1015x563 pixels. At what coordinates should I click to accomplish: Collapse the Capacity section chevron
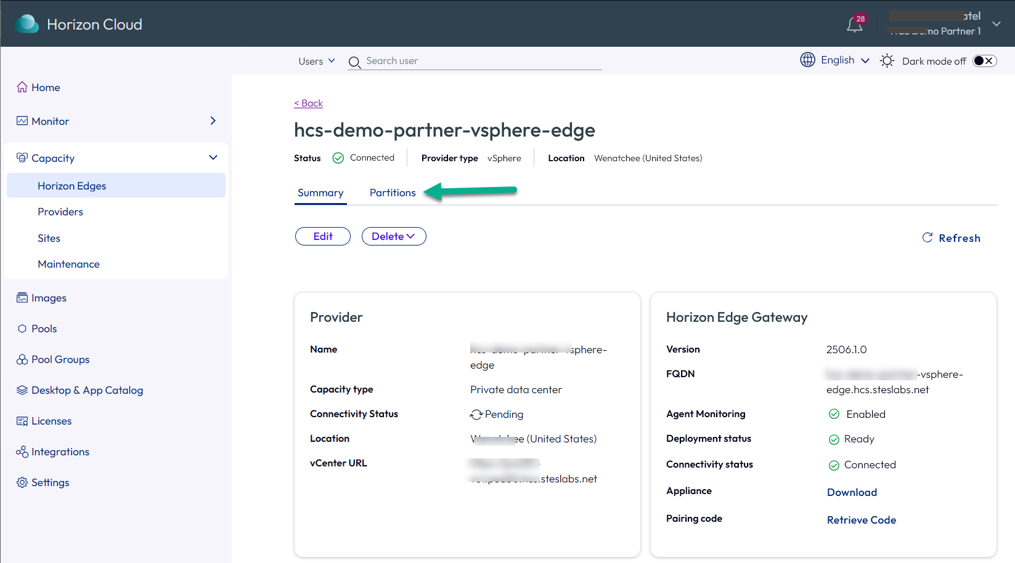[x=213, y=158]
